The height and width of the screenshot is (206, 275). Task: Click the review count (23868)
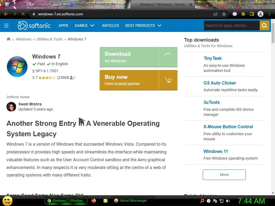point(66,78)
